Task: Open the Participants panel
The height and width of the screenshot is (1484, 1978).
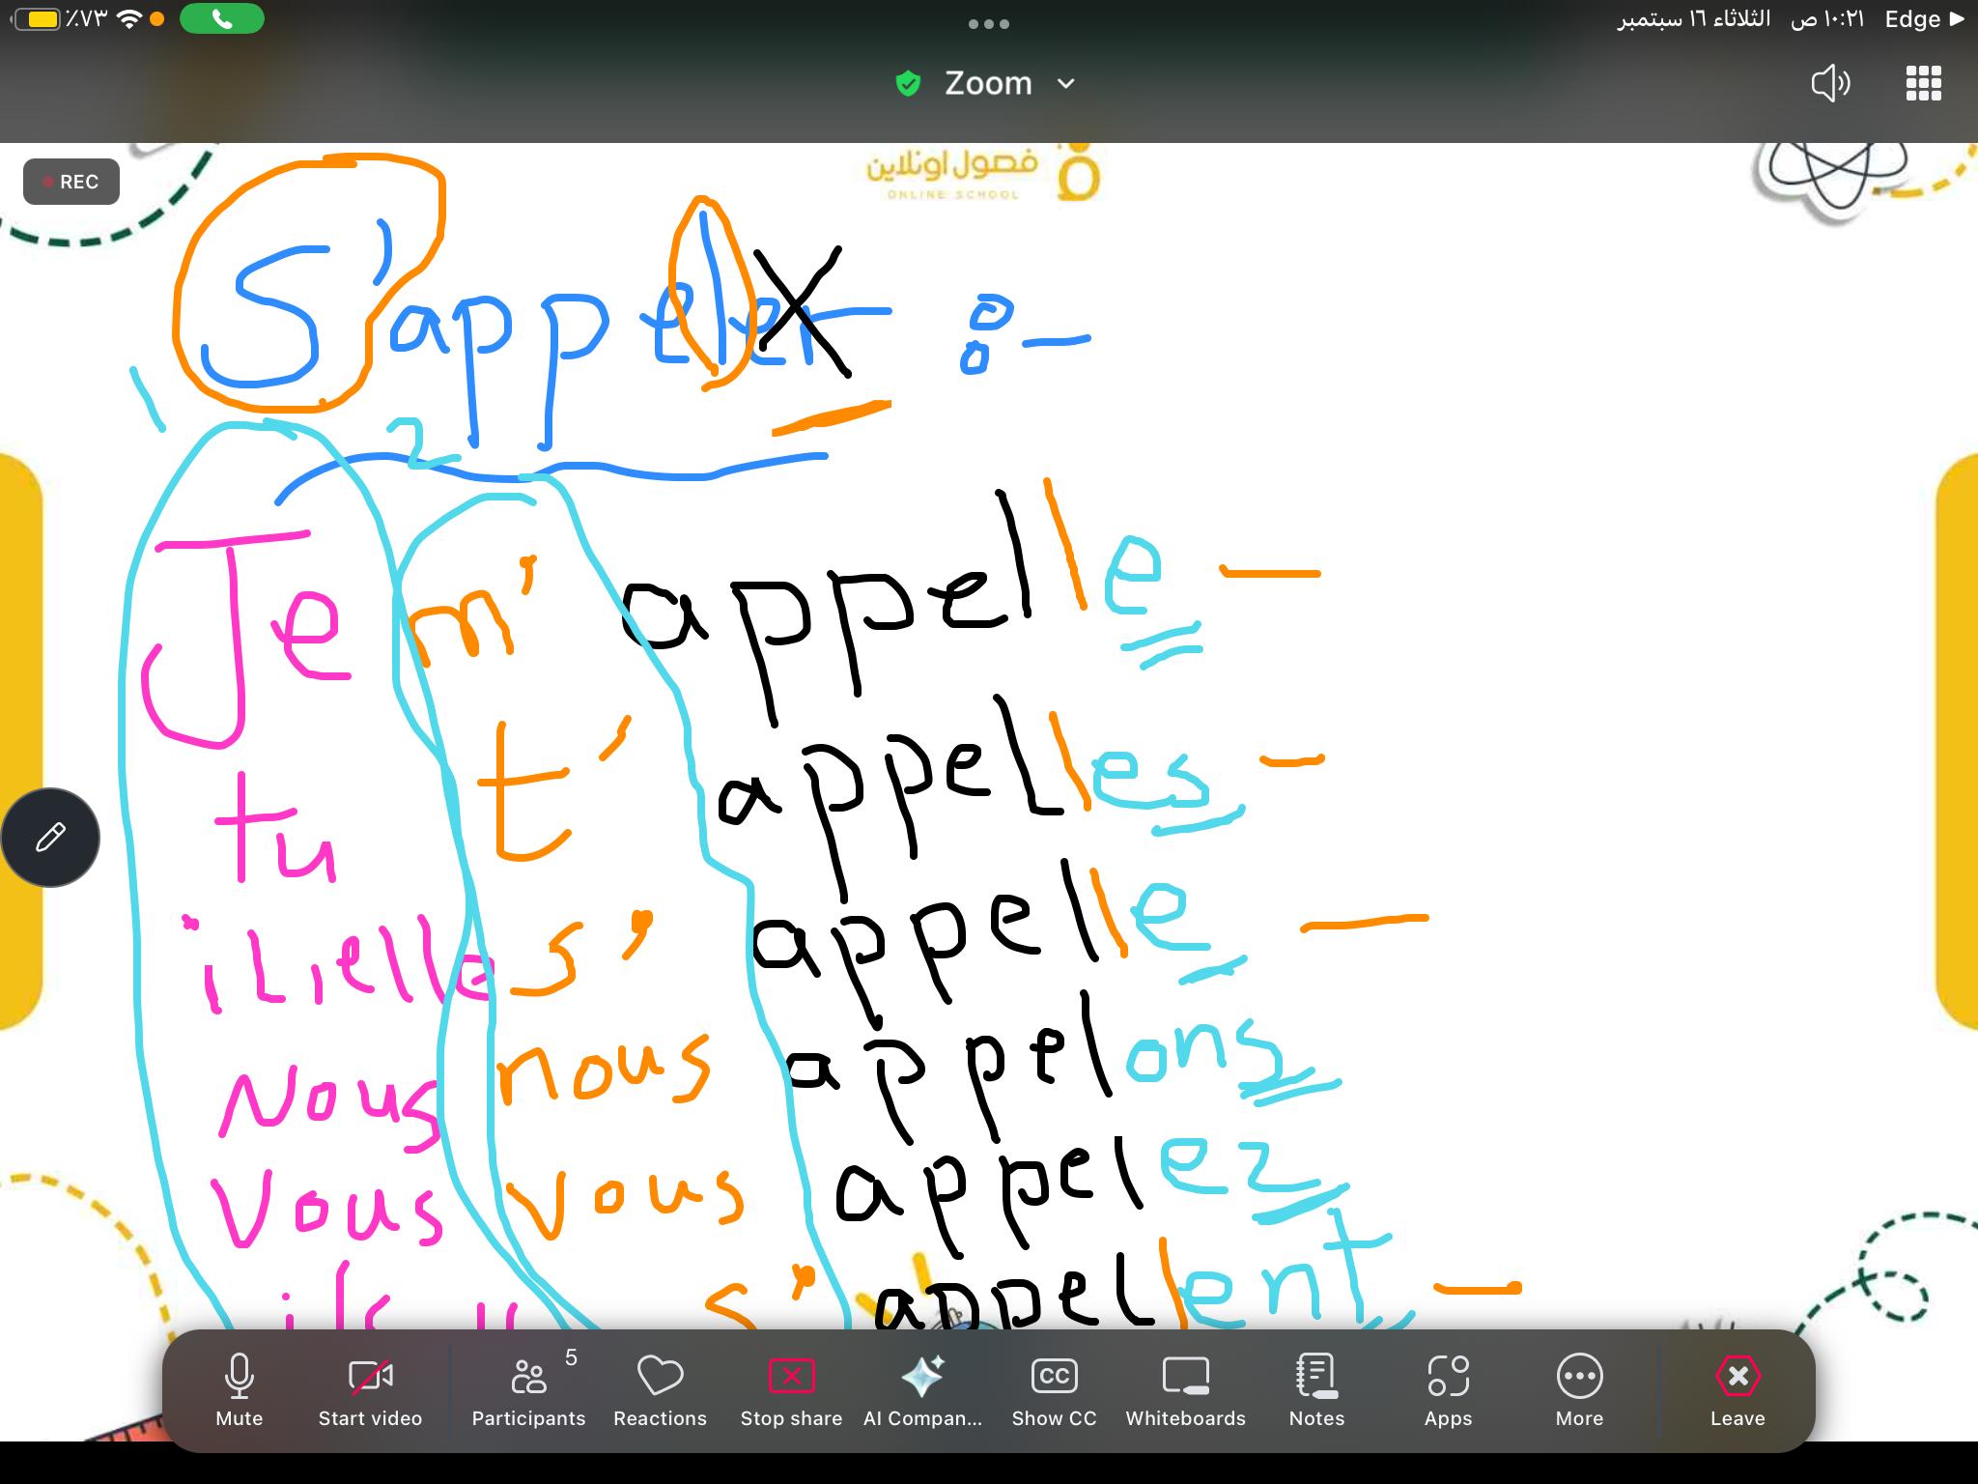Action: point(528,1389)
